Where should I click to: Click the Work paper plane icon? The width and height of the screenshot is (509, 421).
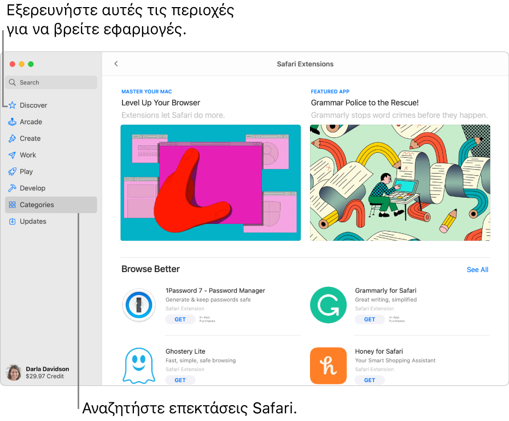(13, 155)
